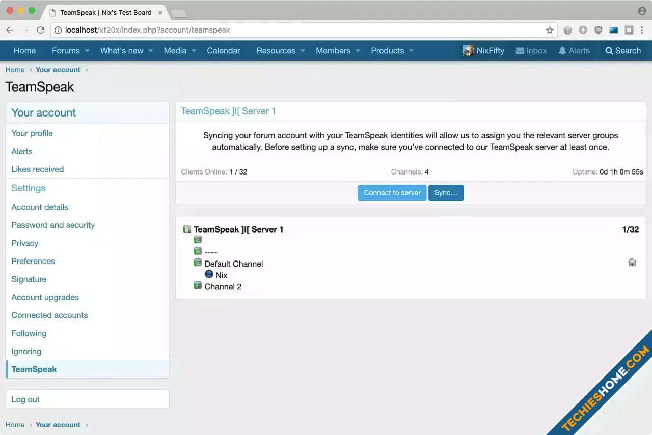Image resolution: width=652 pixels, height=435 pixels.
Task: Open Preferences in sidebar
Action: [x=87, y=261]
